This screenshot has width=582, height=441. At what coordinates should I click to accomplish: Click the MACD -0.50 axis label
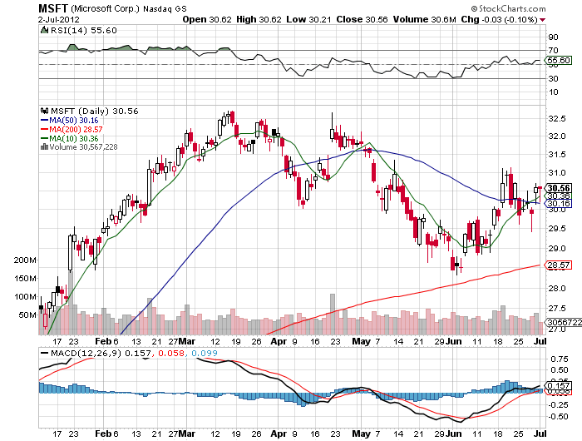pos(558,417)
